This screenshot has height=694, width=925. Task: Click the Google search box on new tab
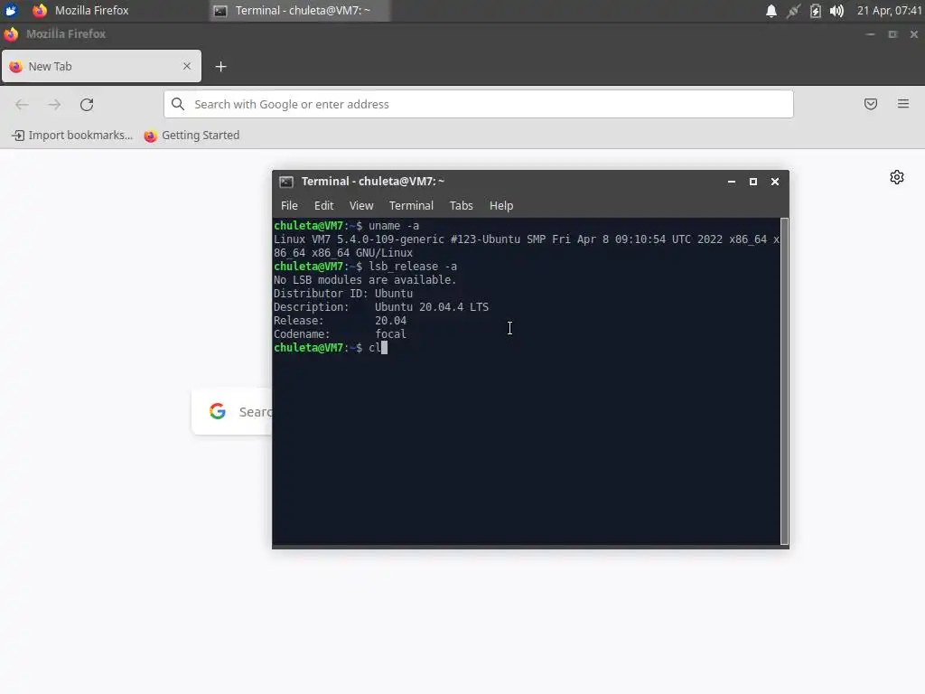[x=232, y=411]
